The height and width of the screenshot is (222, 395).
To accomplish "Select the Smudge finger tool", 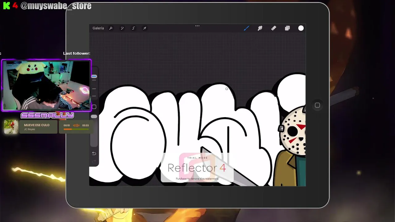I will tap(260, 28).
